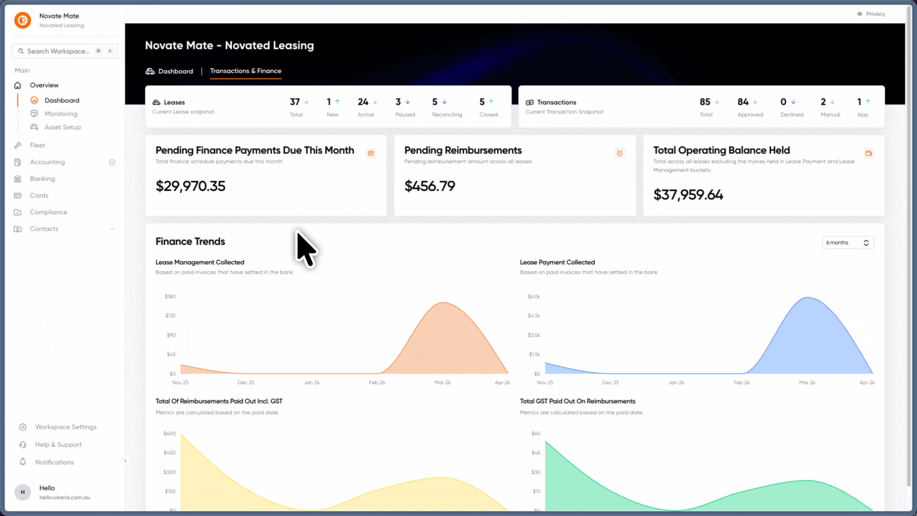Collapse the sidebar using the chevron handle
This screenshot has height=516, width=917.
tap(126, 461)
